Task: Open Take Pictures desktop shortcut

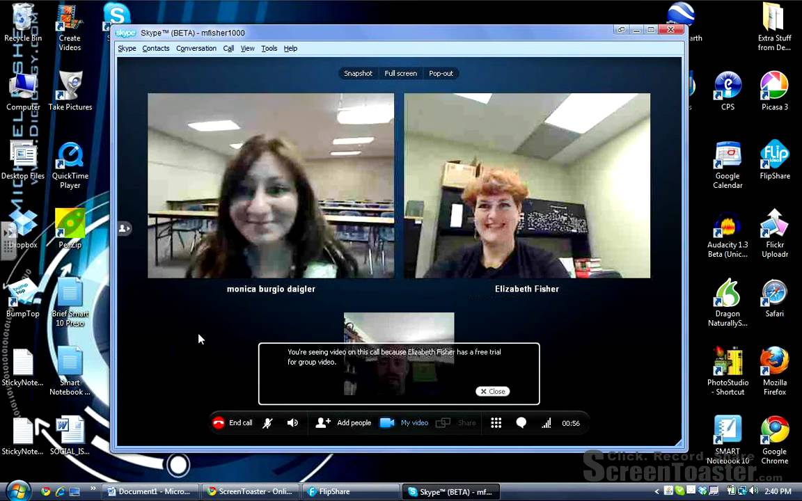Action: coord(70,92)
